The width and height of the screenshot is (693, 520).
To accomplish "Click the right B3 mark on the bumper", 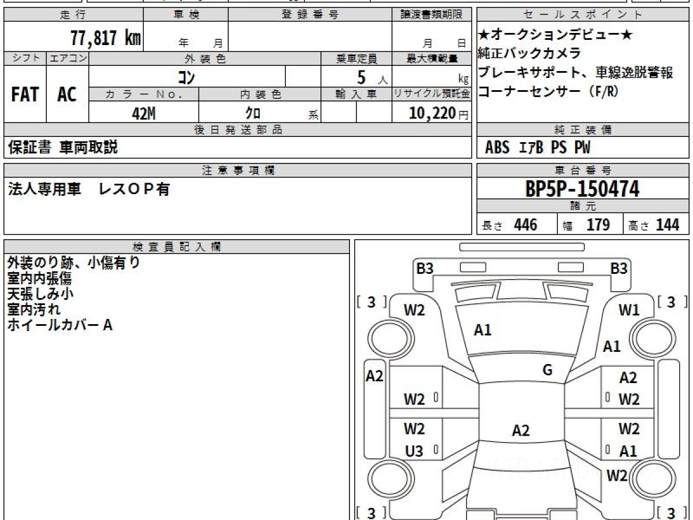I will tap(619, 268).
